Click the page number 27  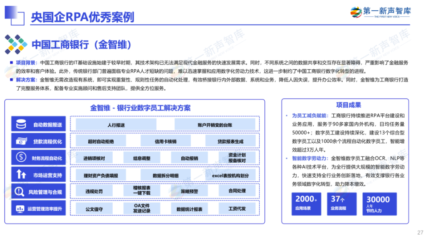420,232
